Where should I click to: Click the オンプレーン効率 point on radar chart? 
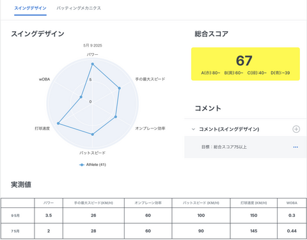point(116,117)
